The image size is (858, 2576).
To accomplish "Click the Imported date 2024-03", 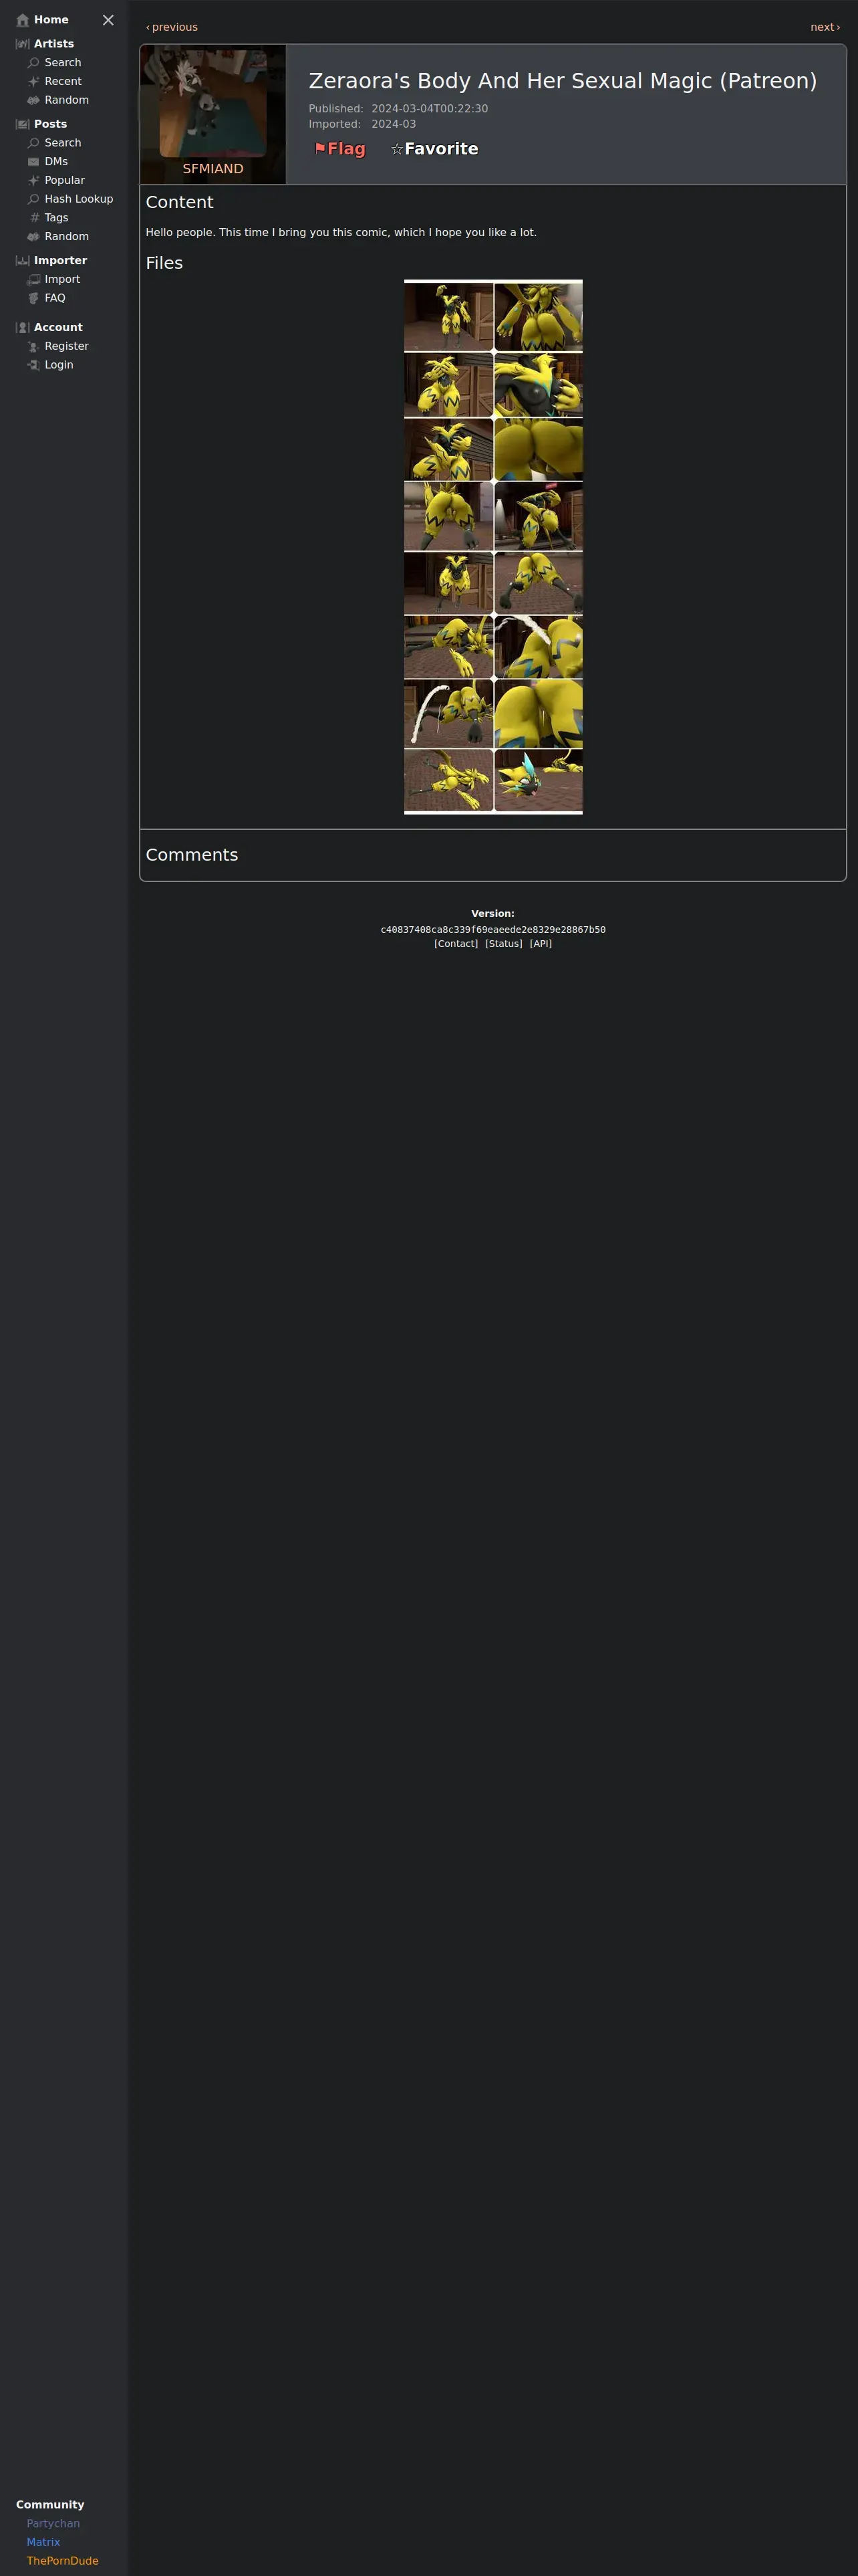I will pos(394,124).
